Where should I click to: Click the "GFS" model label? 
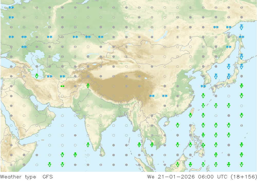[48, 177]
